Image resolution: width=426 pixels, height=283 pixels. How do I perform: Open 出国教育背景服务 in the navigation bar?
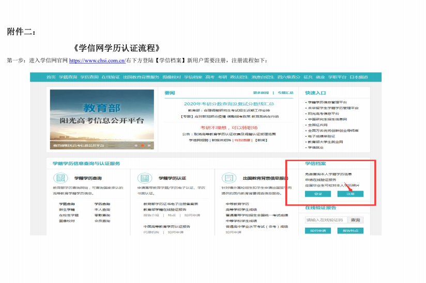(141, 77)
